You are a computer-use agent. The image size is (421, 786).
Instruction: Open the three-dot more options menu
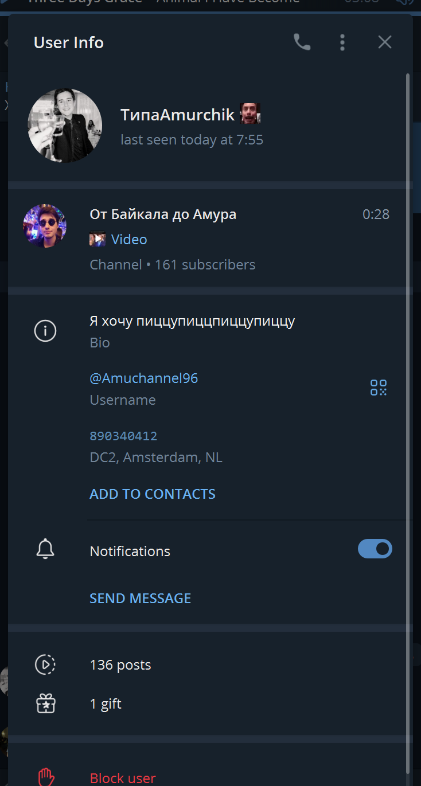[342, 42]
